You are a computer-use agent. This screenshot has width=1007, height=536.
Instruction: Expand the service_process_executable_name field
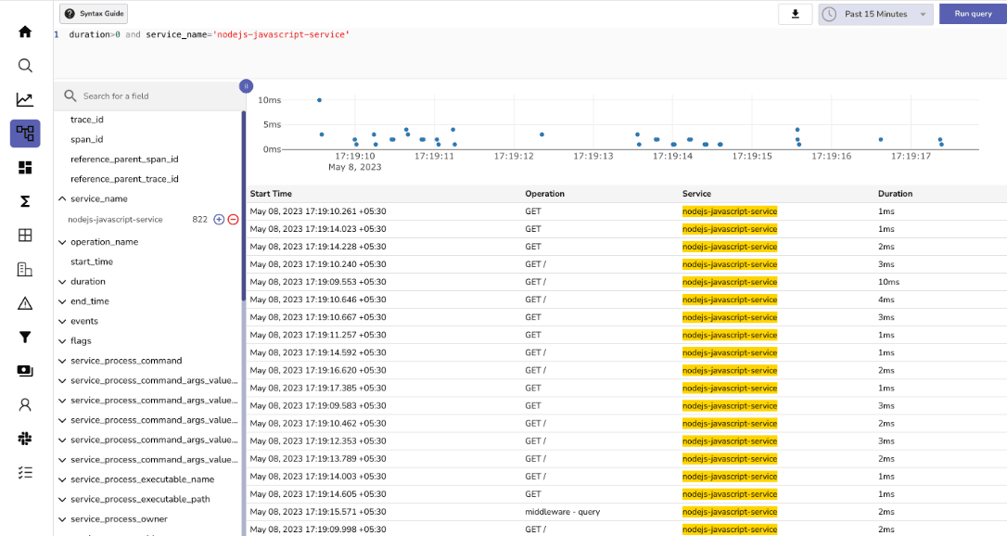[62, 480]
